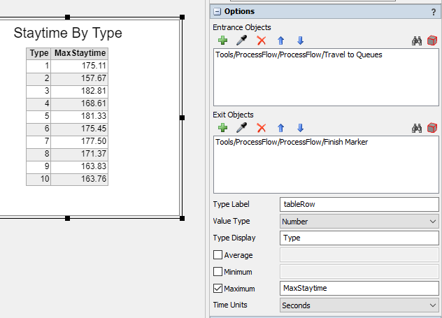Select the Finish Marker exit entry

292,142
